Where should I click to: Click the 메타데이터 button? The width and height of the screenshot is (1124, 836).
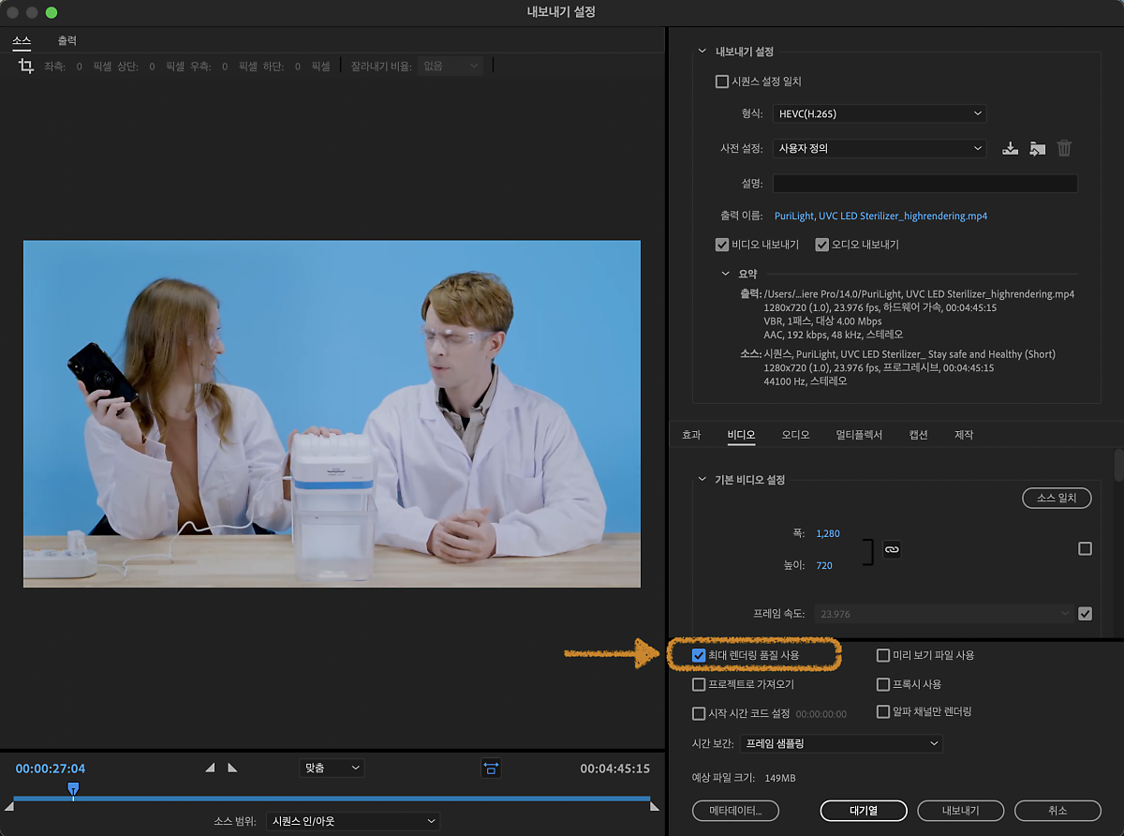[735, 810]
